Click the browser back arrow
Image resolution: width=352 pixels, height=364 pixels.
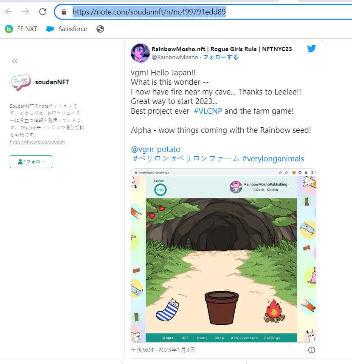[9, 11]
